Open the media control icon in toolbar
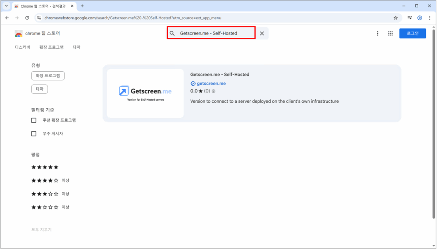 click(x=409, y=18)
